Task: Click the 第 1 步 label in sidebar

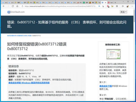Action: 103,82
